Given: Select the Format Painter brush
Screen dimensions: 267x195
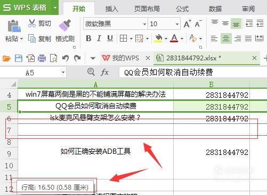Looking at the screenshot, I should click(65, 25).
